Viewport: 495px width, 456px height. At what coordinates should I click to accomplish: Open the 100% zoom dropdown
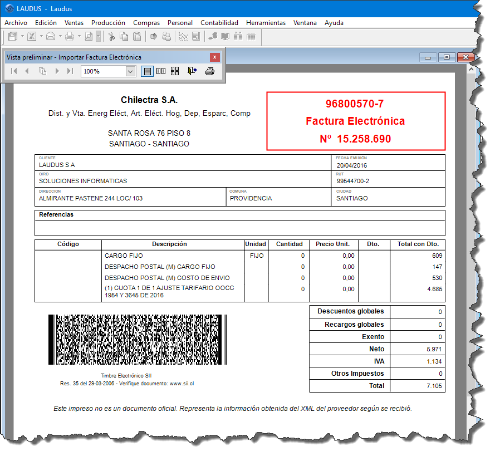(x=130, y=71)
